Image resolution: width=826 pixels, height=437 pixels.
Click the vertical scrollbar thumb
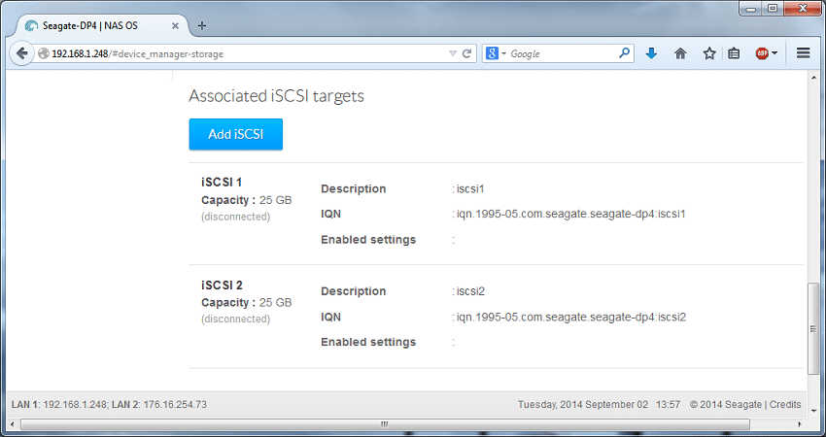pos(814,329)
